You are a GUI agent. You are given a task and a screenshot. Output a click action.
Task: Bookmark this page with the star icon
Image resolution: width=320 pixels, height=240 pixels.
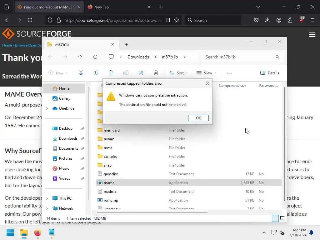tap(177, 20)
